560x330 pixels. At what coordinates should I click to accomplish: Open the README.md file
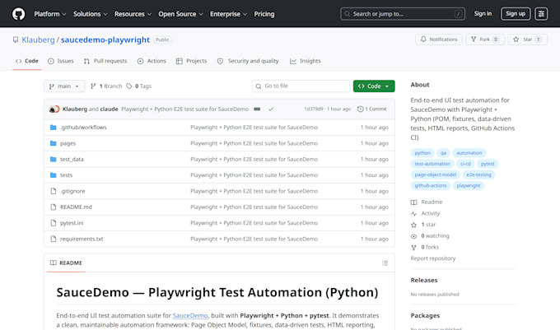(x=76, y=207)
